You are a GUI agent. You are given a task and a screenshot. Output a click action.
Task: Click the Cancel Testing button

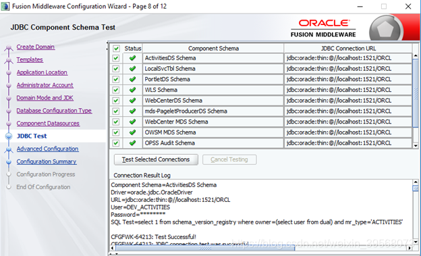tap(229, 159)
